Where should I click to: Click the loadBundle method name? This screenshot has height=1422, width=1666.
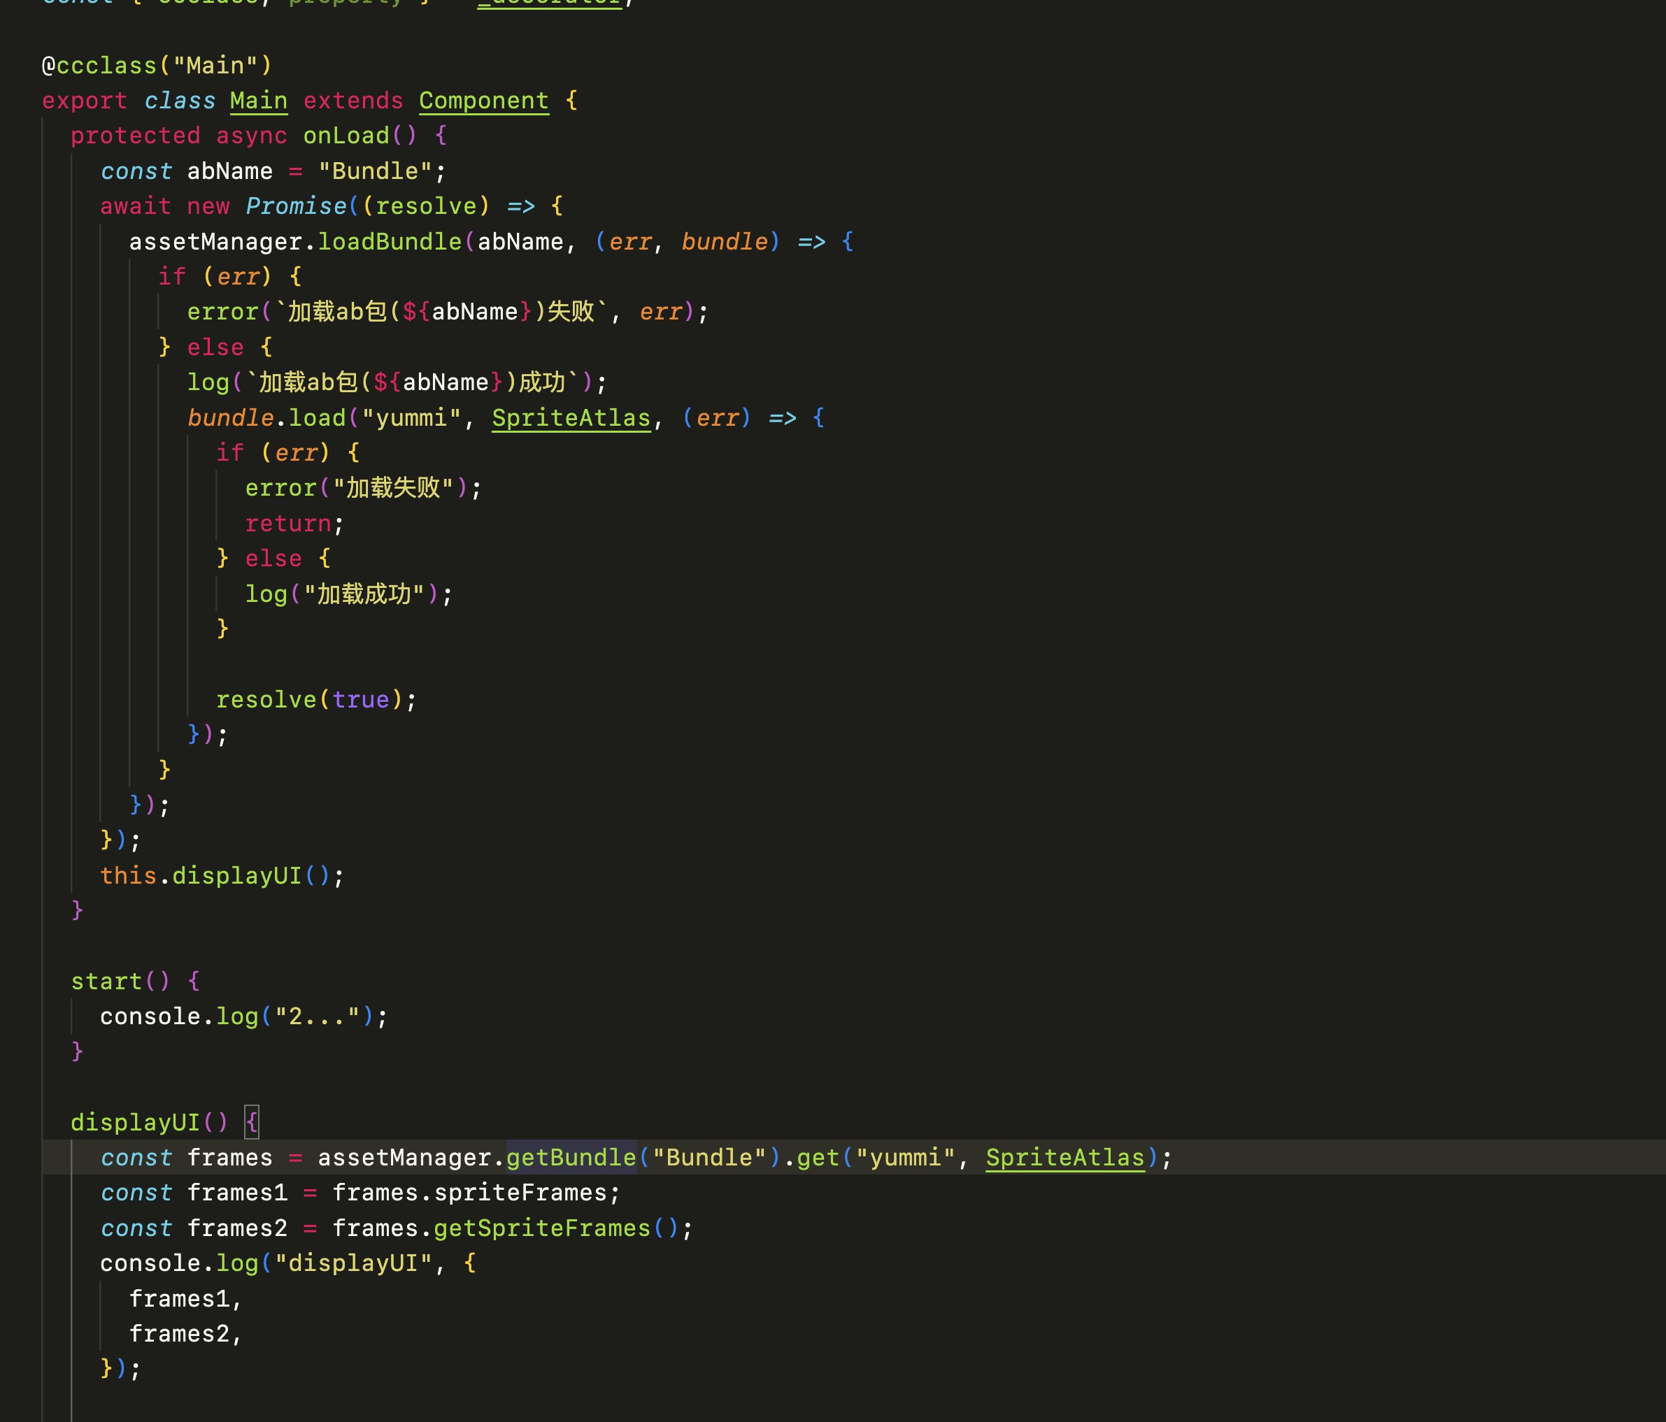point(389,242)
